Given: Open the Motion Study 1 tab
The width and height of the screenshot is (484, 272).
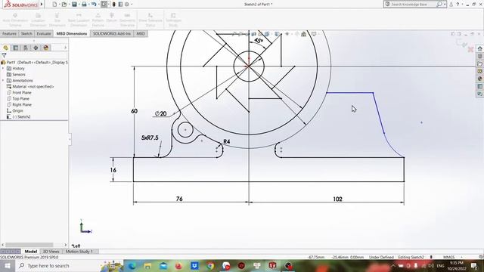Looking at the screenshot, I should tap(79, 252).
